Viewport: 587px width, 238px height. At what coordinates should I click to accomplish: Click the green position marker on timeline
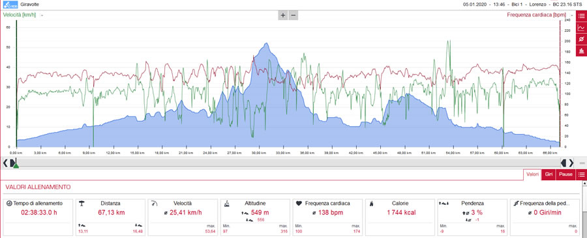pyautogui.click(x=16, y=165)
